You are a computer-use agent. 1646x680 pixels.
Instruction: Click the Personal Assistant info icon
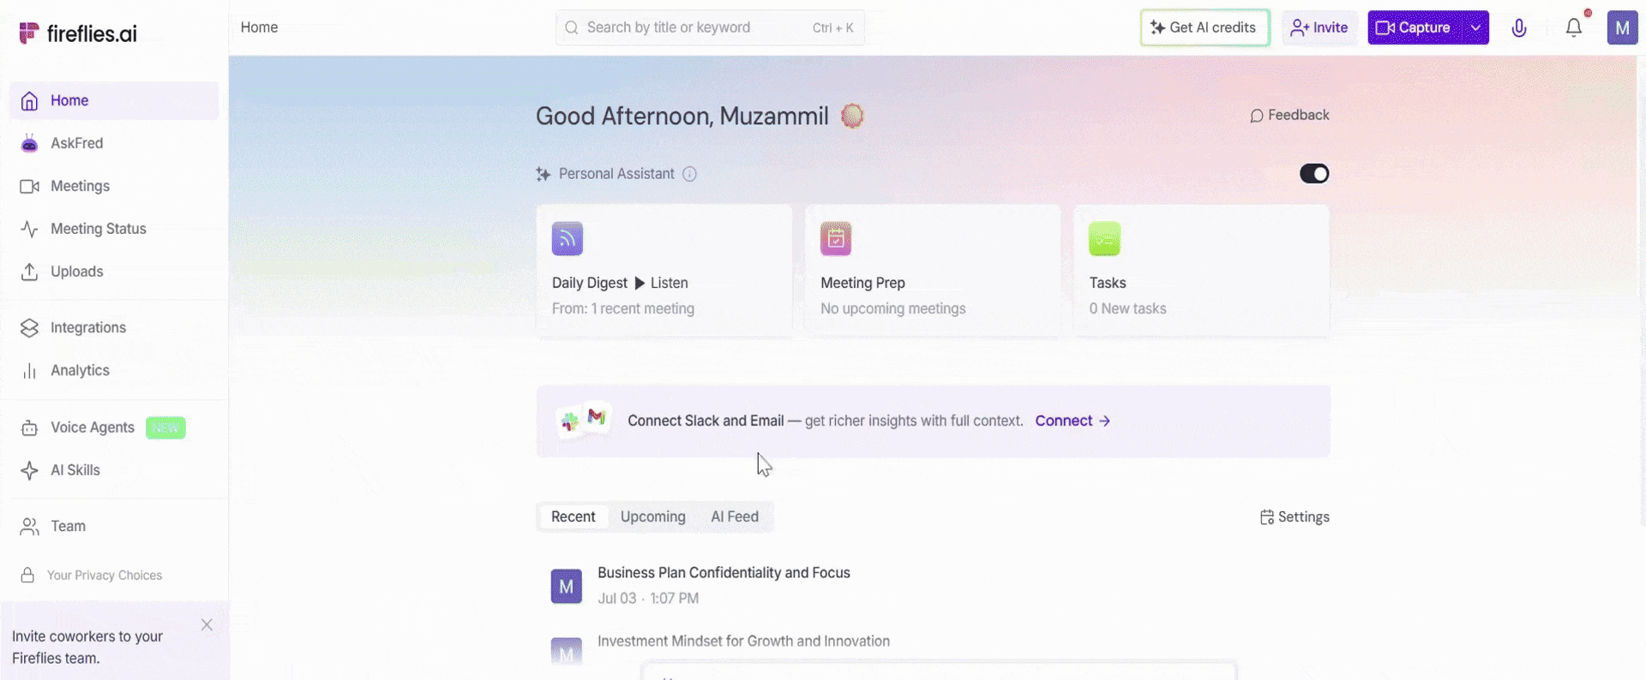[689, 174]
